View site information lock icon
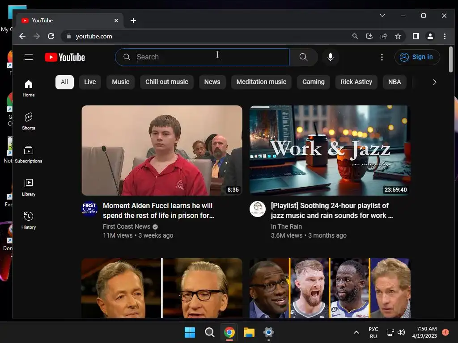 (x=69, y=36)
